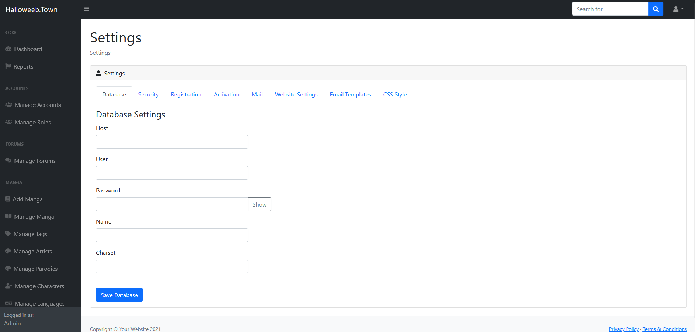Switch to the Mail tab

(x=257, y=94)
